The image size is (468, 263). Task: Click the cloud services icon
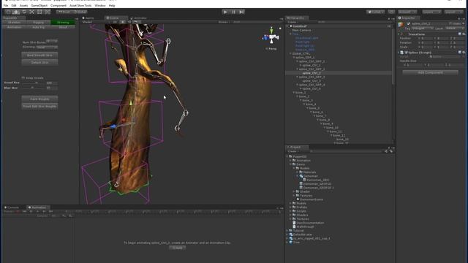(391, 12)
